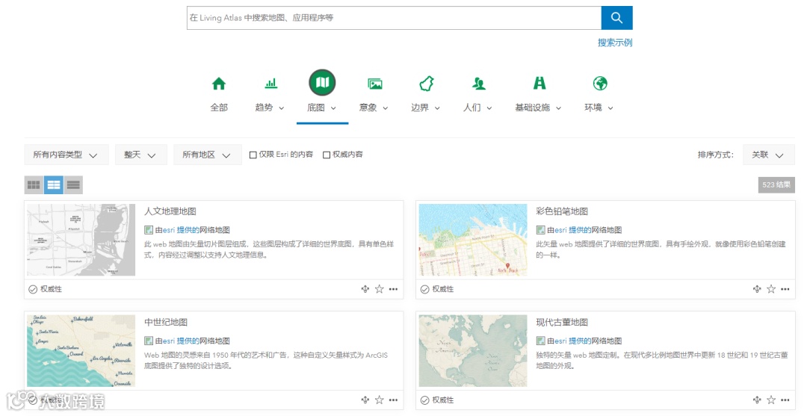Open 中世纪地图 in map viewer icon
This screenshot has height=416, width=807.
pos(365,400)
